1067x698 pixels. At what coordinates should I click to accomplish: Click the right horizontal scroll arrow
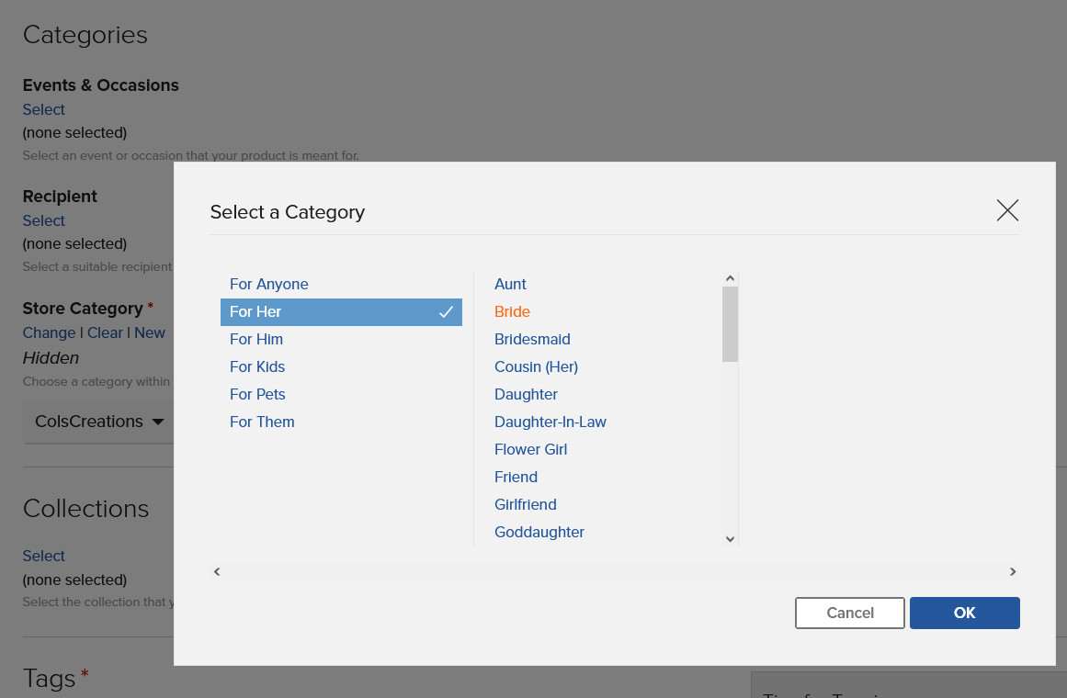1013,571
